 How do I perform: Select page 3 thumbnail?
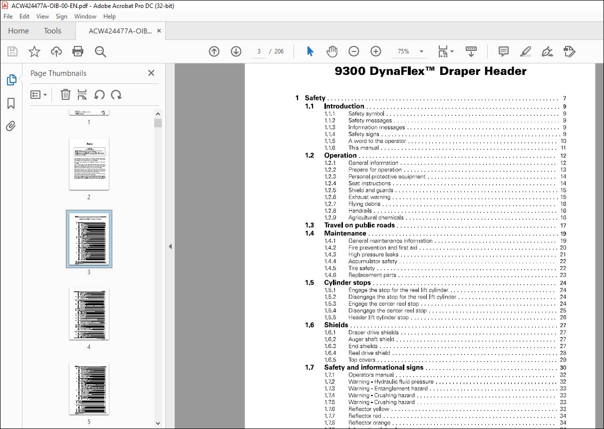[89, 239]
